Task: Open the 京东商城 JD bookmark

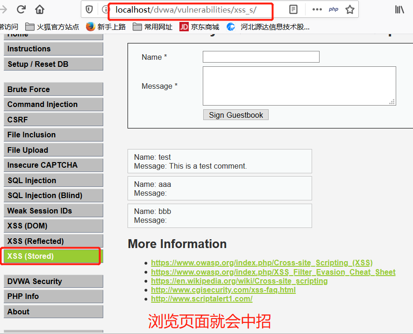Action: [199, 27]
